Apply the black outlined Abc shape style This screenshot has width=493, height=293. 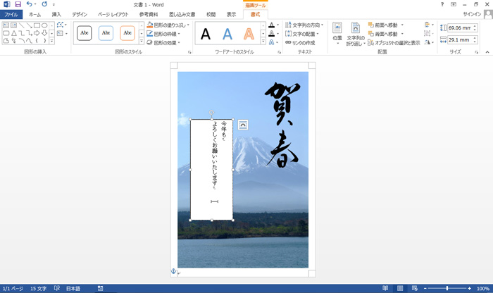pyautogui.click(x=85, y=33)
